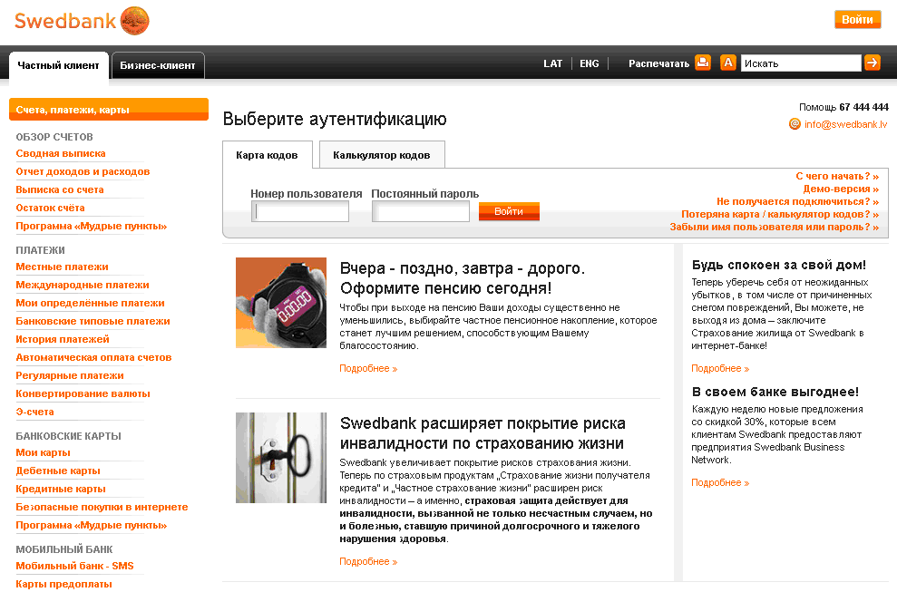
Task: Open Мои определённые платежи
Action: (91, 303)
